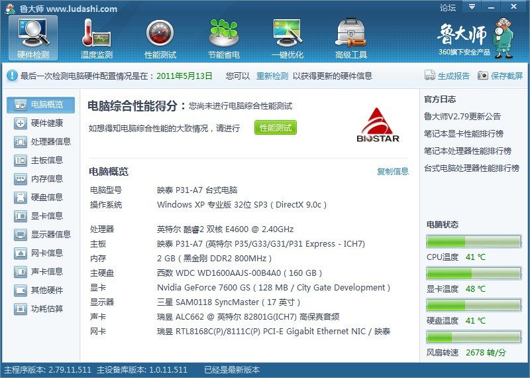The height and width of the screenshot is (378, 530).
Task: Open 节能省电 clover icon
Action: [x=223, y=32]
